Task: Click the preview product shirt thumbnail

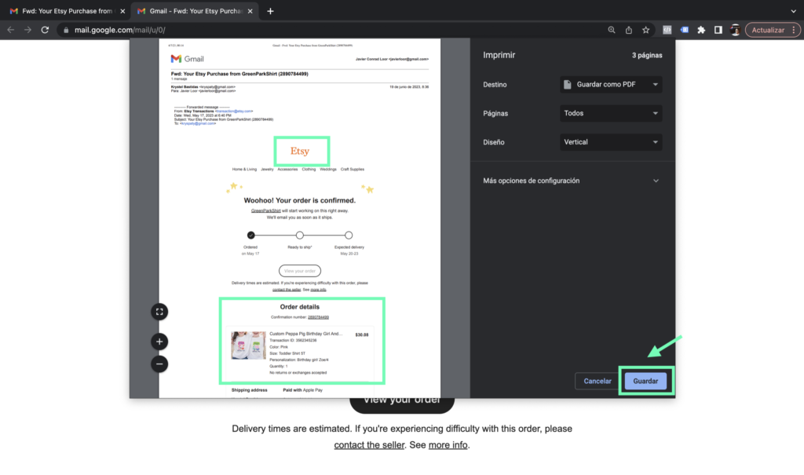Action: 248,345
